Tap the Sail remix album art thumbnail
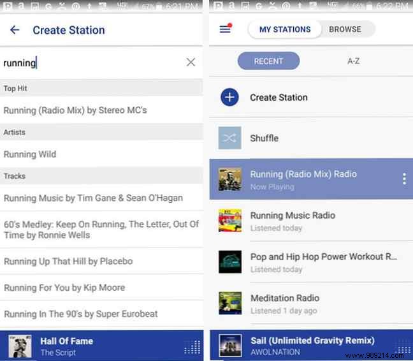413x361 pixels. click(x=230, y=346)
